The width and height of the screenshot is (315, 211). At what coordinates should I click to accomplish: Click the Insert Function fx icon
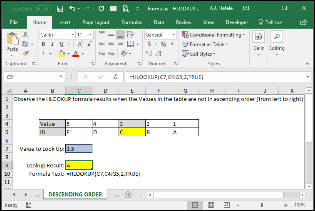pyautogui.click(x=116, y=77)
